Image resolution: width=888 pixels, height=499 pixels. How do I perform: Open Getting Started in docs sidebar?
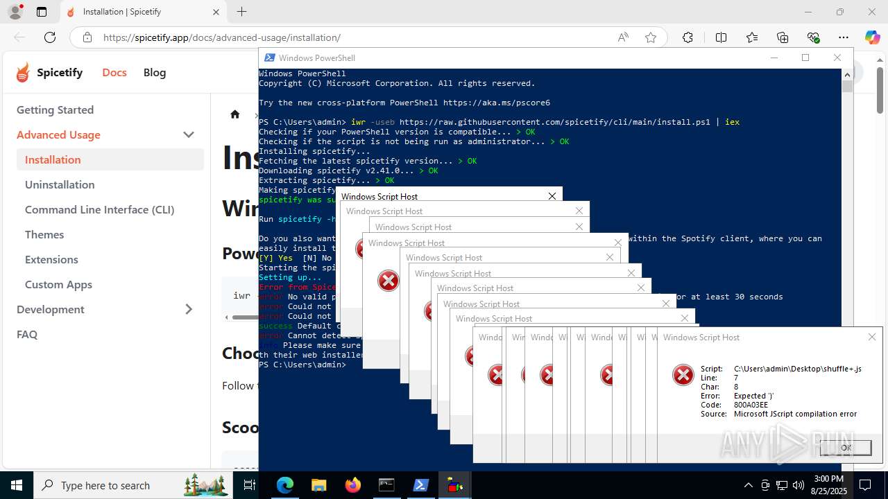55,110
